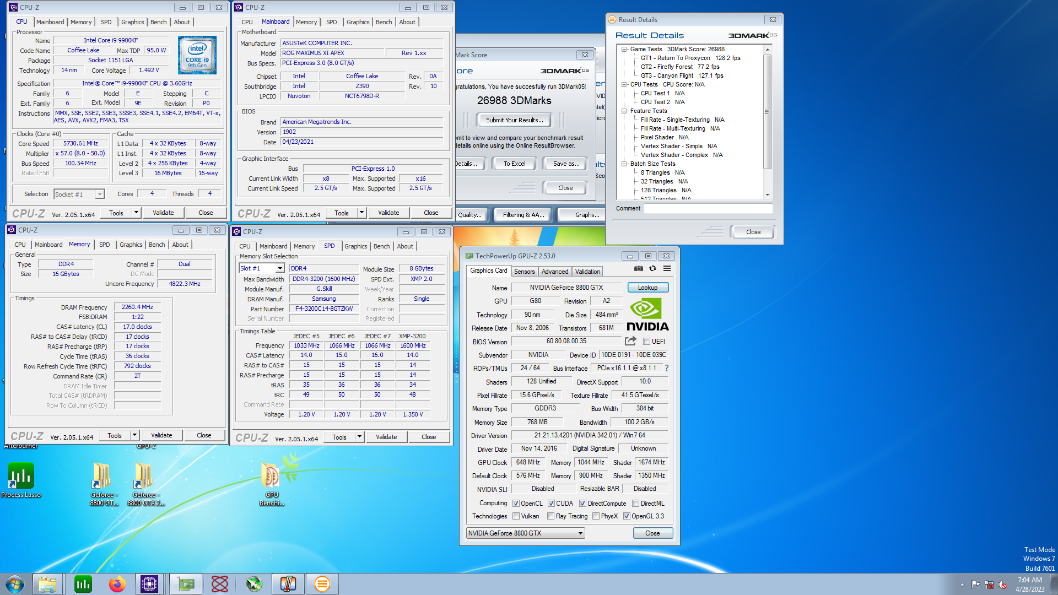Open Windows Explorer from the taskbar

pos(47,584)
